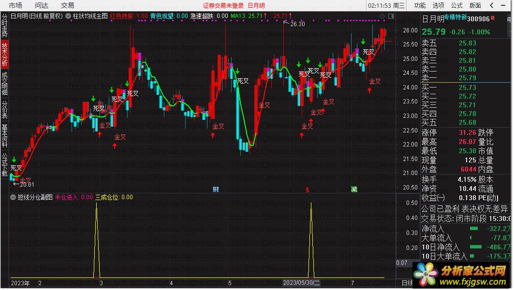Click the diamond icon atop the main chart
Viewport: 514px width, 290px height.
click(x=382, y=16)
